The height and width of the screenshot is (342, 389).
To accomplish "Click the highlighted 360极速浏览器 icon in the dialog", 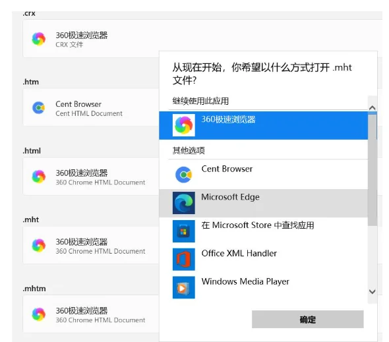I will (x=183, y=125).
